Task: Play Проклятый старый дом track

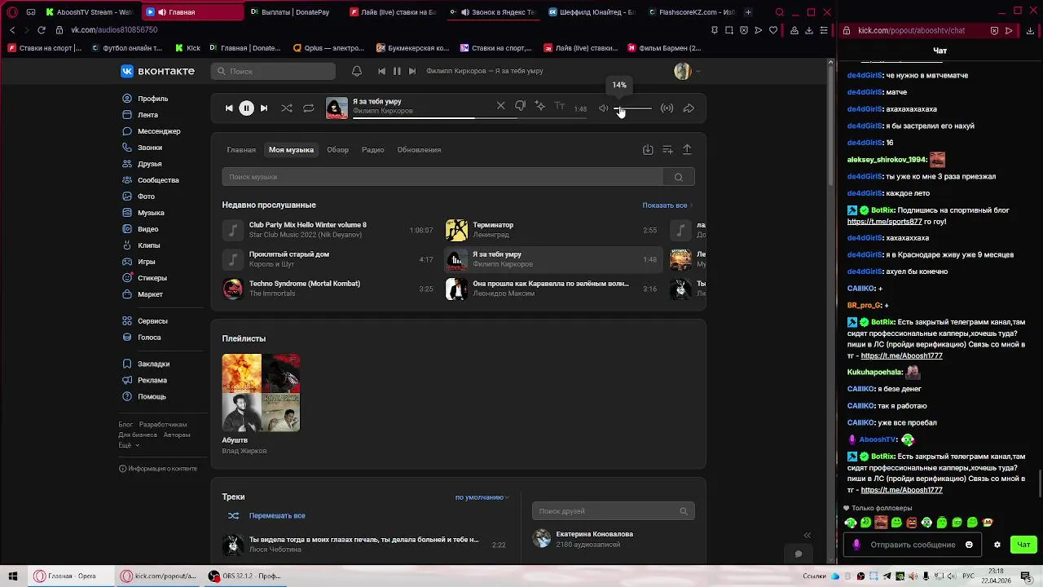Action: pos(328,259)
